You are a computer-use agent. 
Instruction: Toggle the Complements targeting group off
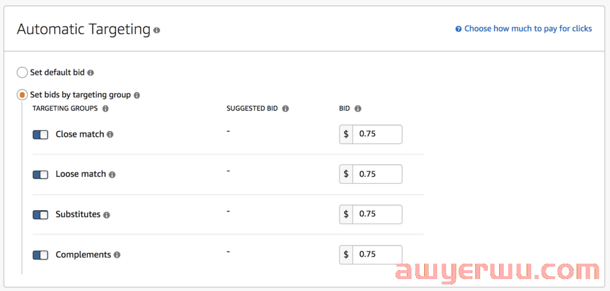41,255
